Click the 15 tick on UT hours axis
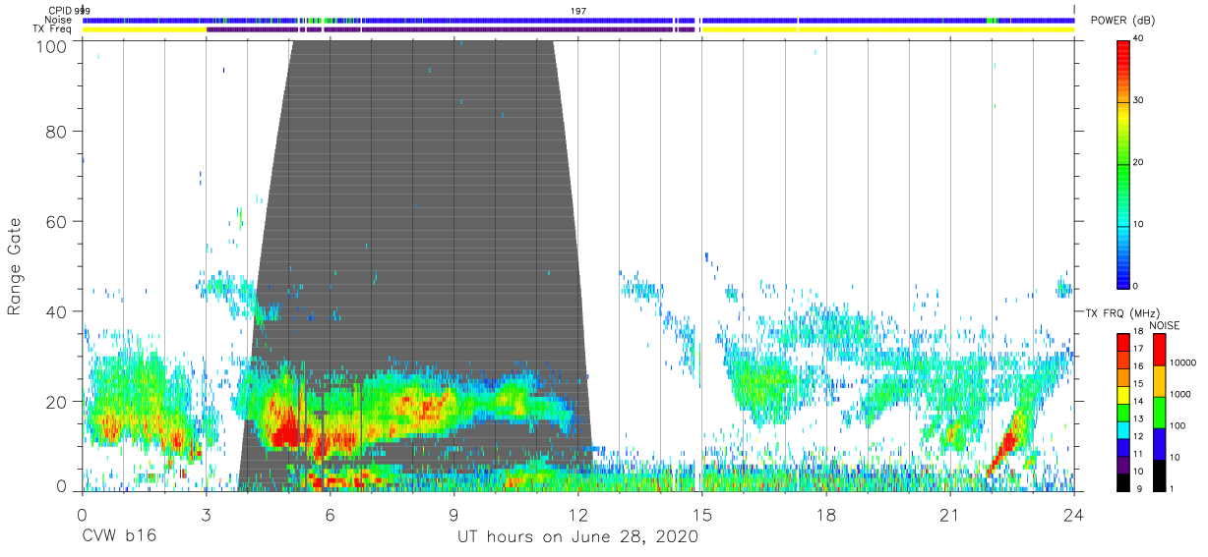1208x557 pixels. 702,515
